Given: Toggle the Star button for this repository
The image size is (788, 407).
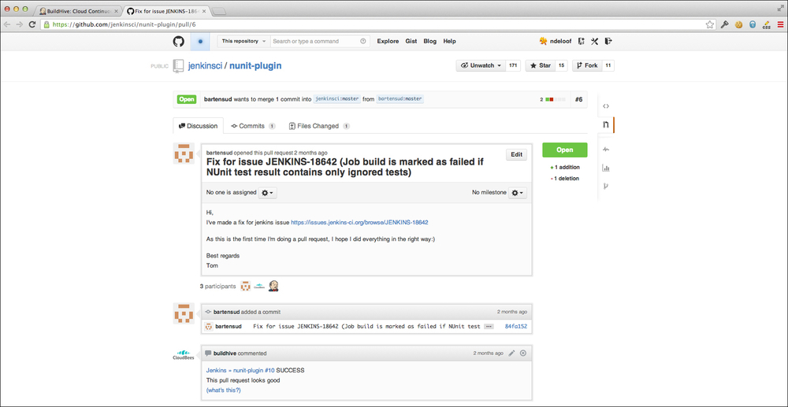Looking at the screenshot, I should click(541, 65).
